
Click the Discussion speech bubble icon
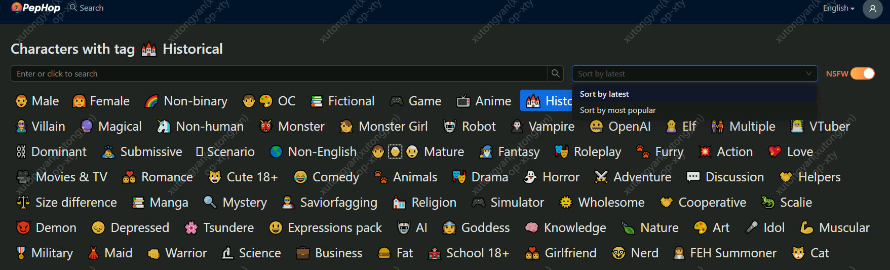pos(693,177)
